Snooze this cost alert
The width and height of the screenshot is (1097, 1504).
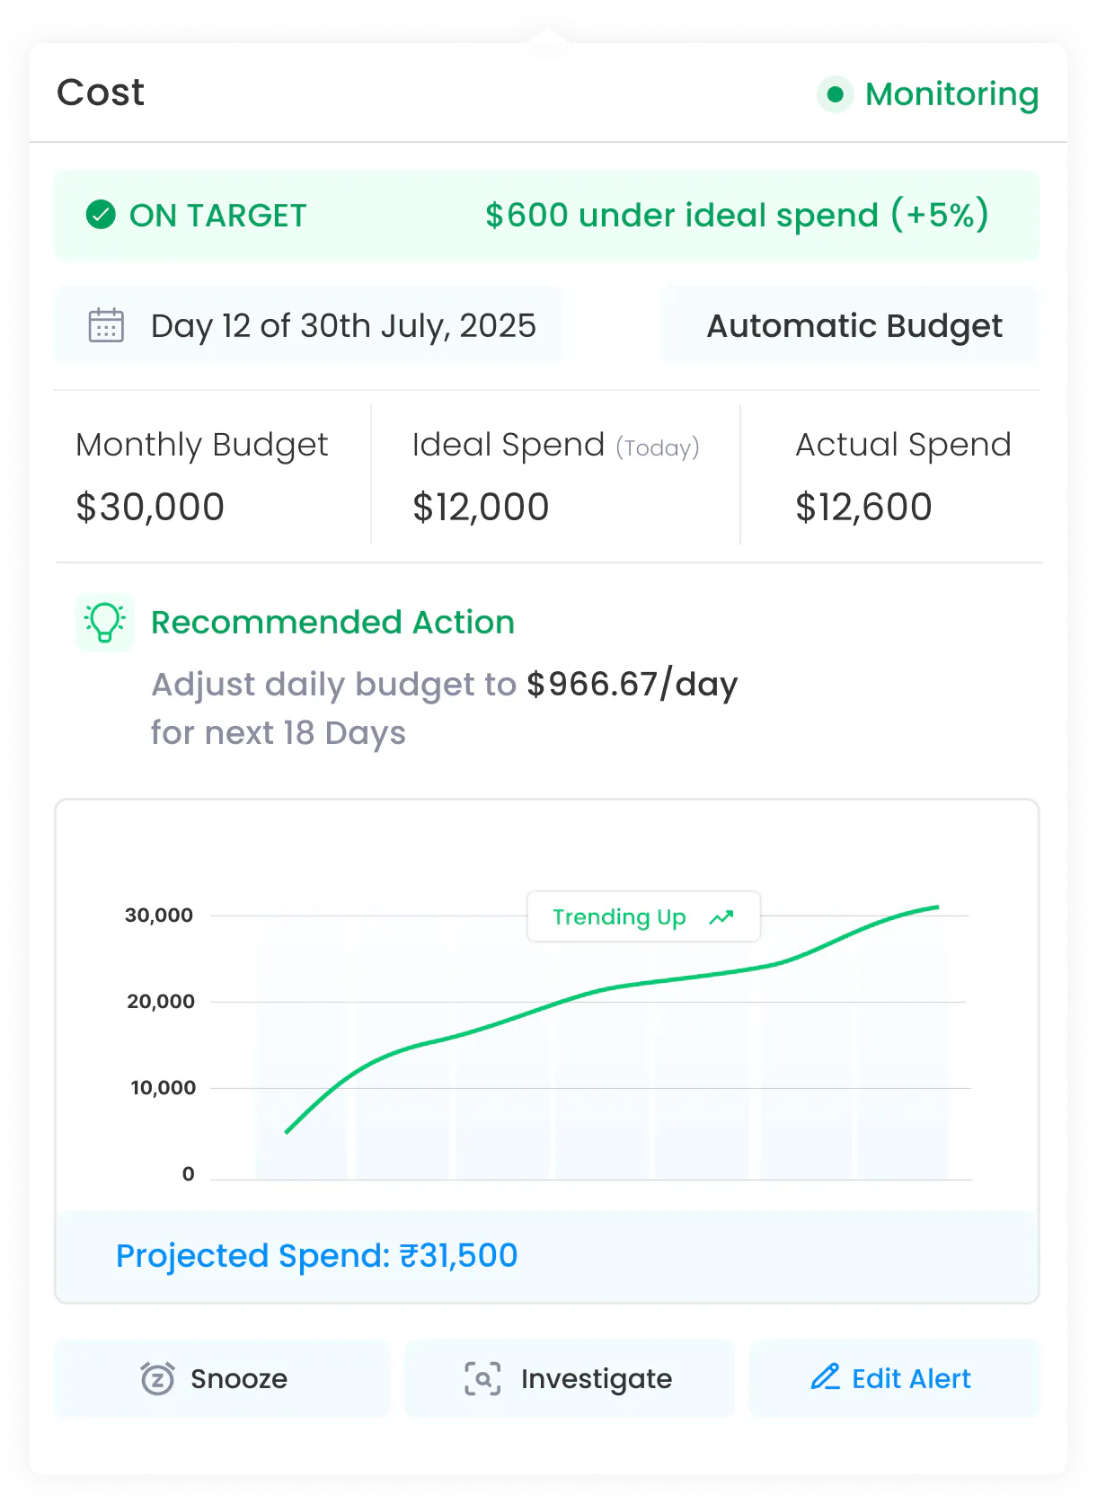tap(221, 1378)
